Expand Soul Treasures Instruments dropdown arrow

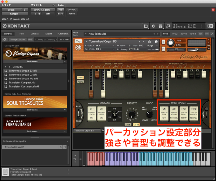(65, 110)
